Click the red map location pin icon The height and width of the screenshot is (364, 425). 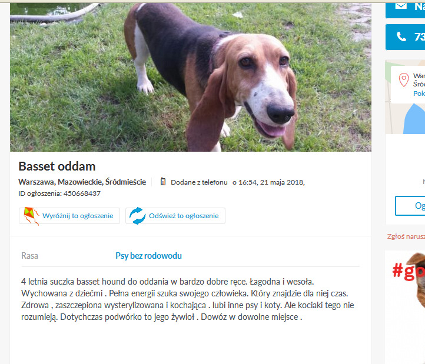(404, 80)
